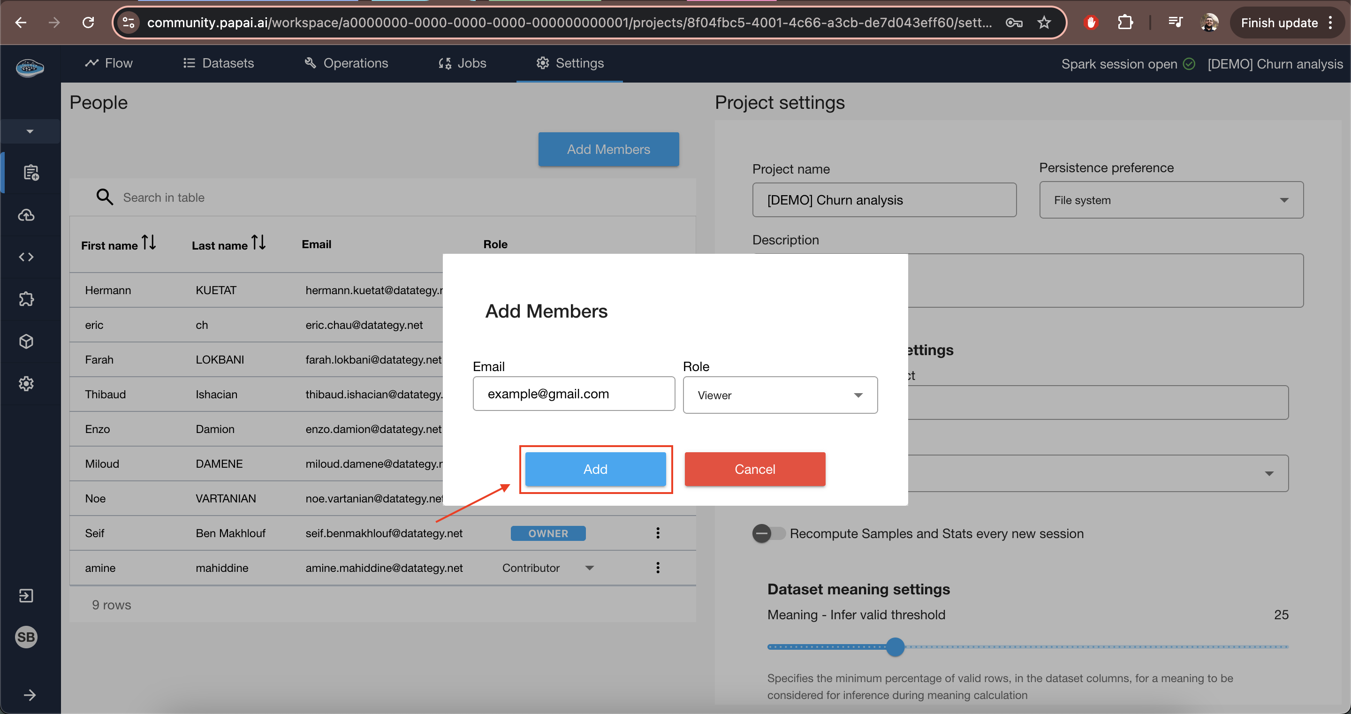Viewport: 1351px width, 714px height.
Task: Open three-dot menu for amine mahiddine row
Action: 658,568
